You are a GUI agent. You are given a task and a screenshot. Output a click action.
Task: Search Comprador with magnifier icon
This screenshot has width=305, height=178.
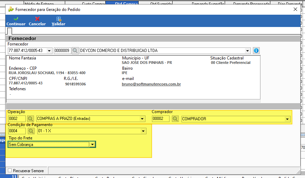coord(175,119)
